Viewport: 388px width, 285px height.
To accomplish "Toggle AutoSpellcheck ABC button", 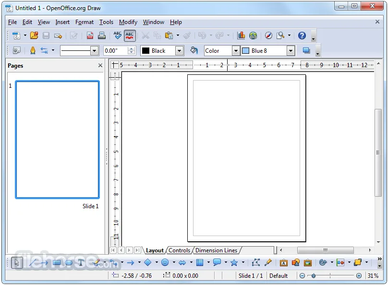I will click(130, 36).
